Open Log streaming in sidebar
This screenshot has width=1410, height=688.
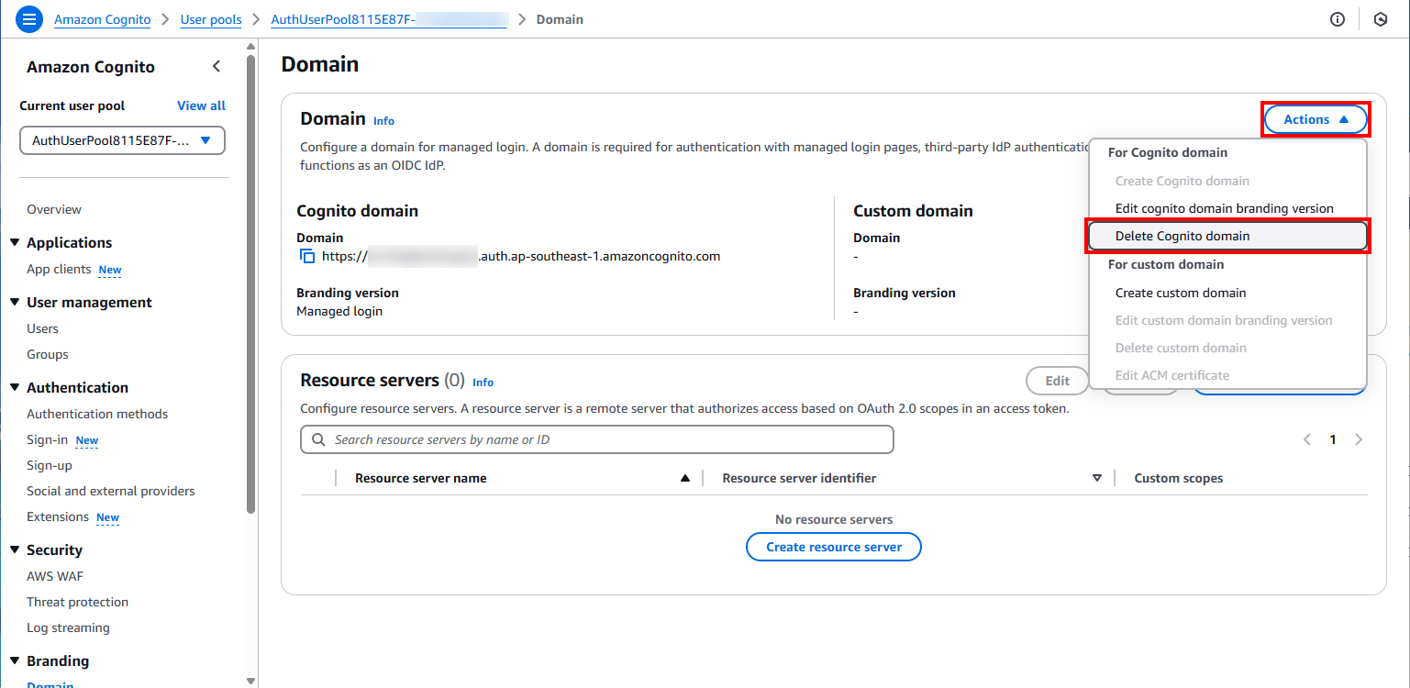coord(68,627)
